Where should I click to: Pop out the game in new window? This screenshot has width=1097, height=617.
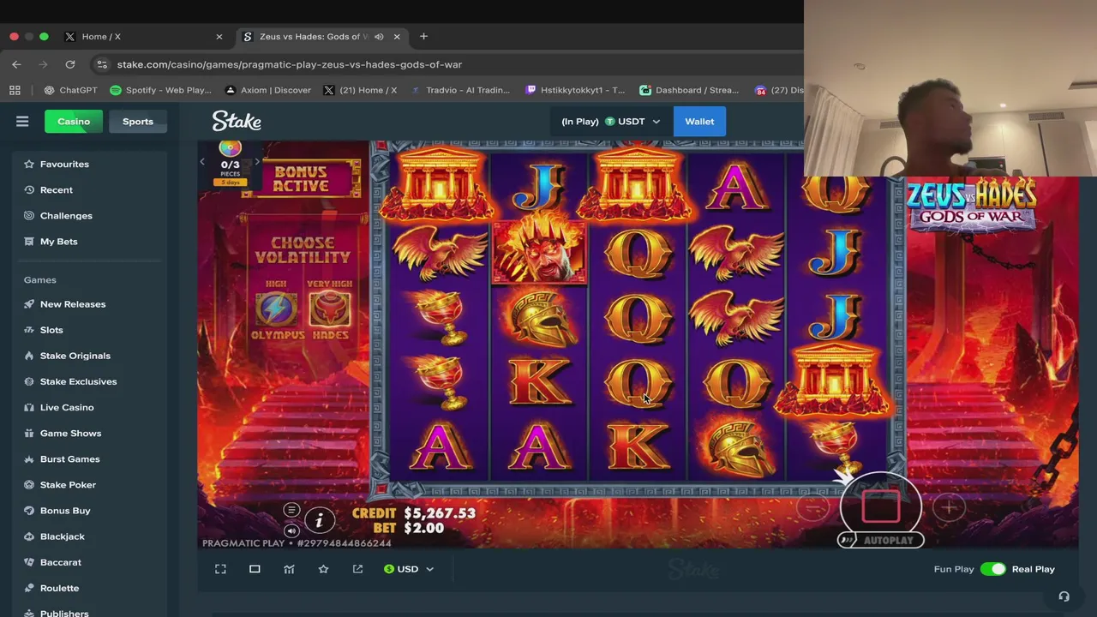pyautogui.click(x=357, y=569)
